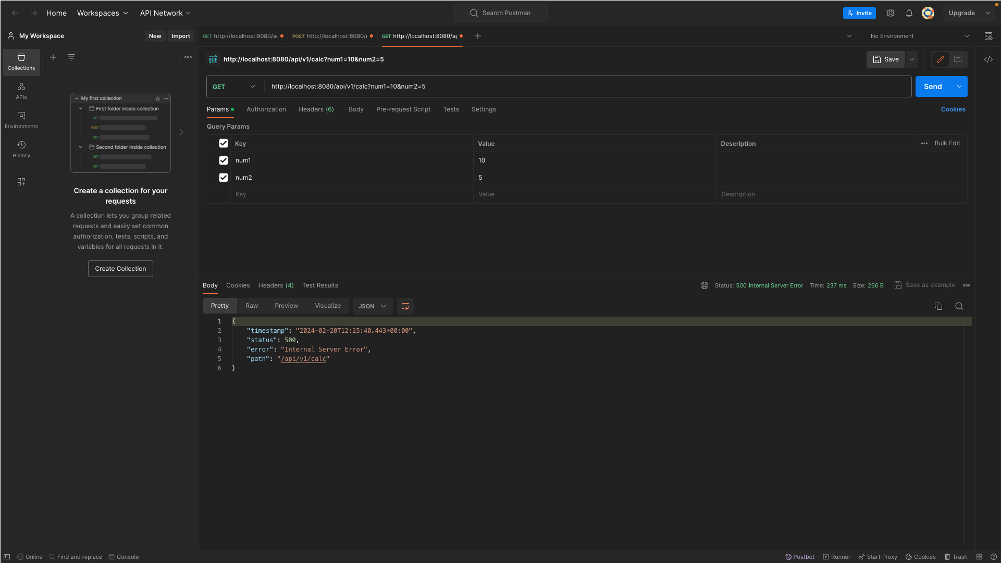Open the API Network dropdown menu
Image resolution: width=1001 pixels, height=563 pixels.
(x=165, y=13)
